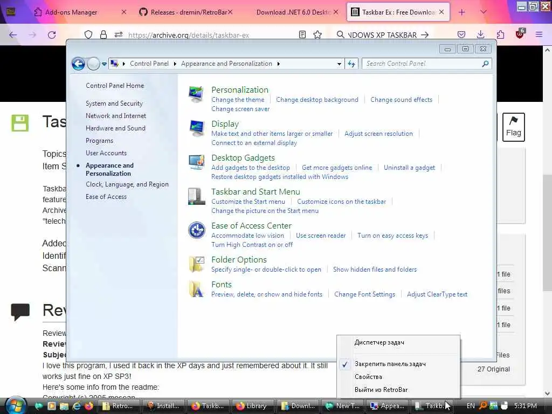Open the Firefox extensions puzzle icon
This screenshot has width=552, height=414.
click(x=500, y=34)
